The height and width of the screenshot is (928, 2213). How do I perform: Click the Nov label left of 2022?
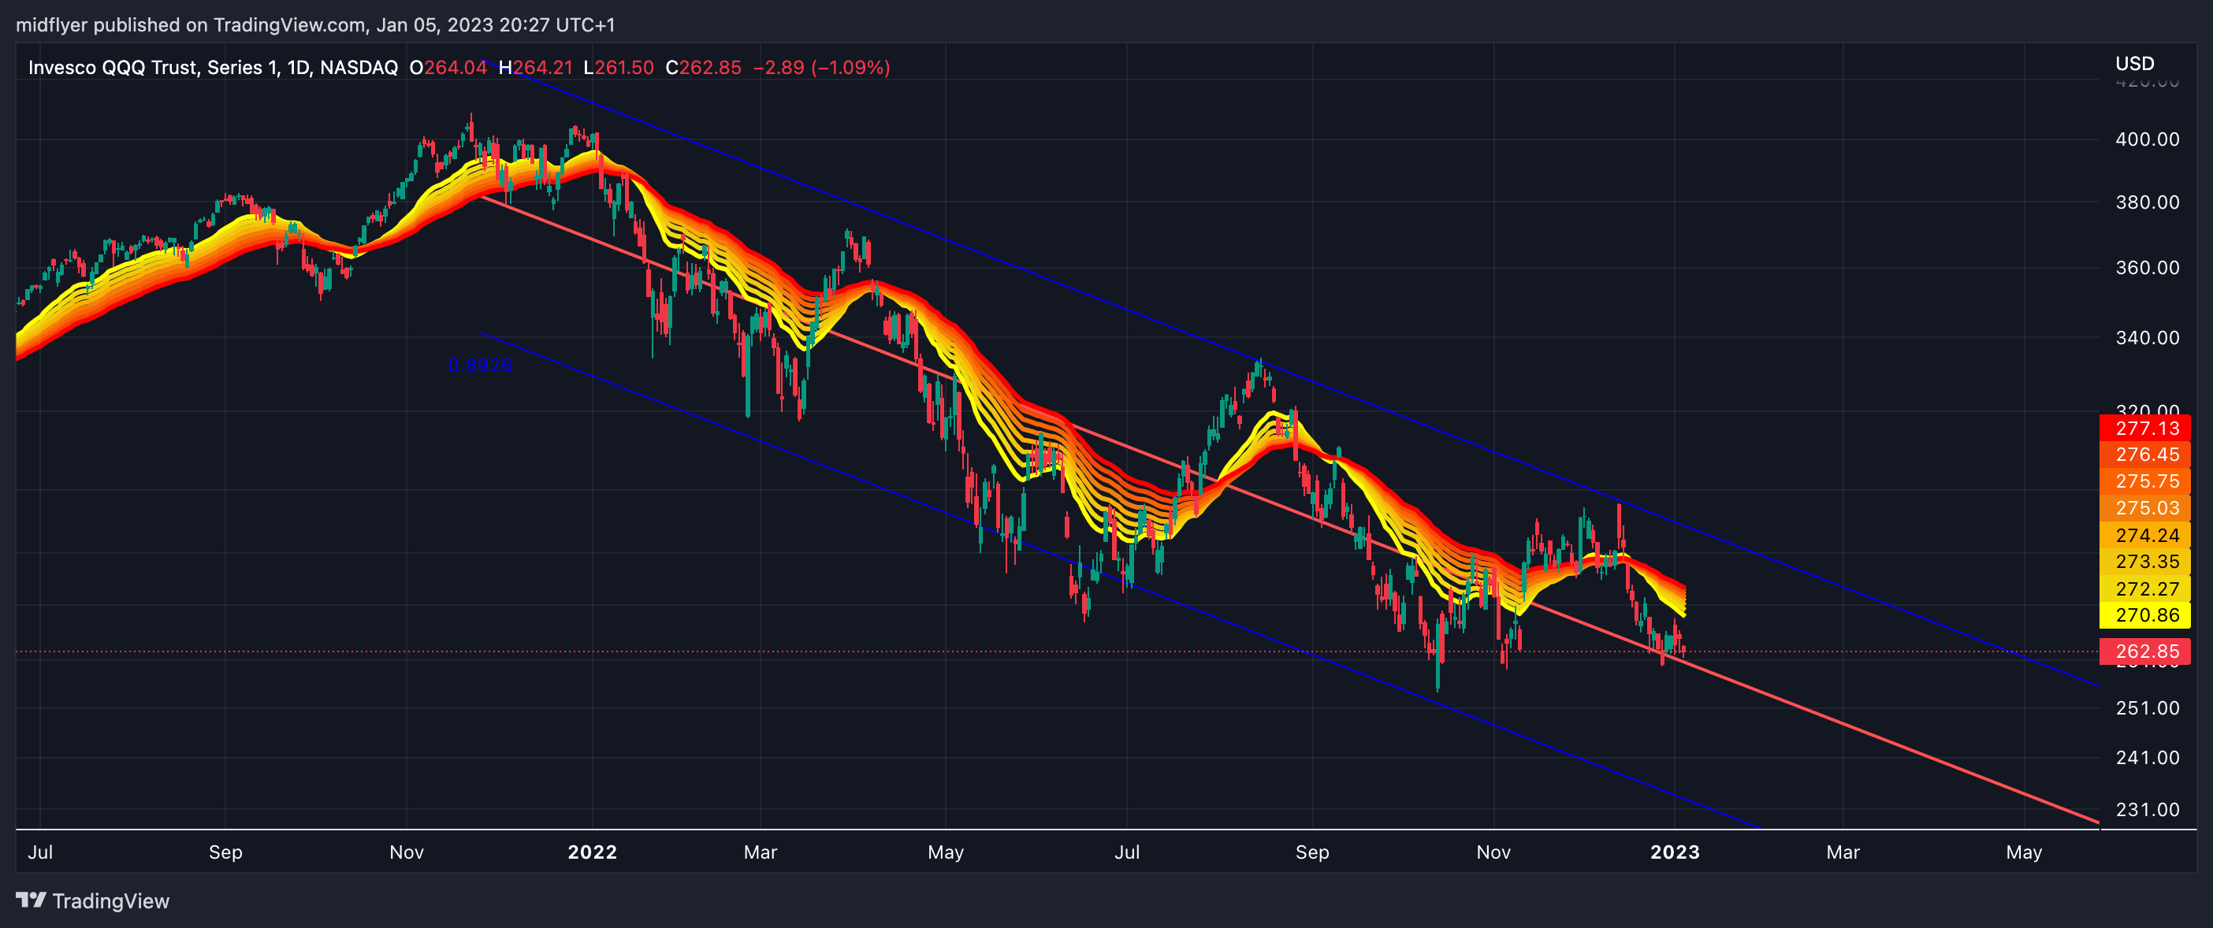click(407, 852)
